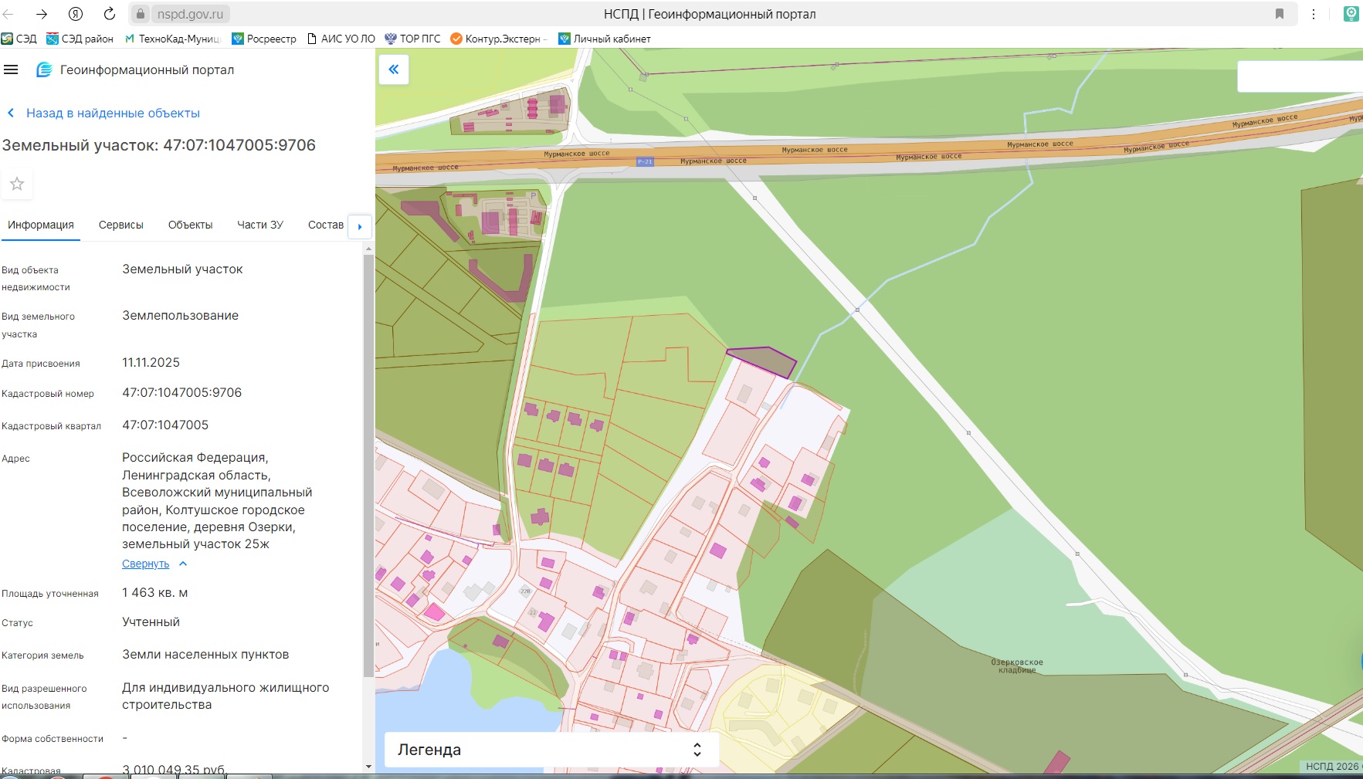1363x779 pixels.
Task: Open the browser three-dot menu
Action: (1314, 14)
